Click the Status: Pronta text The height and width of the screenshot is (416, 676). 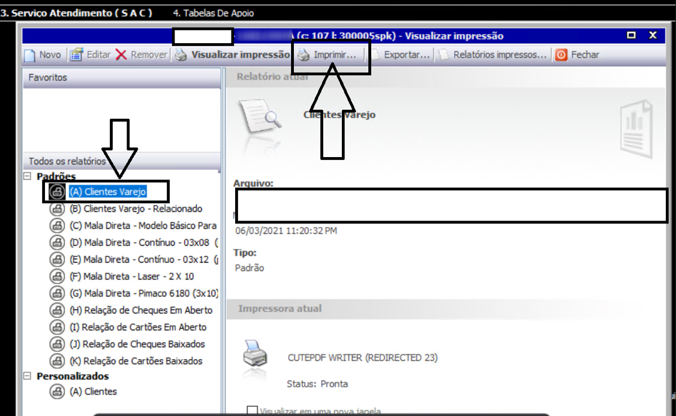[x=317, y=384]
